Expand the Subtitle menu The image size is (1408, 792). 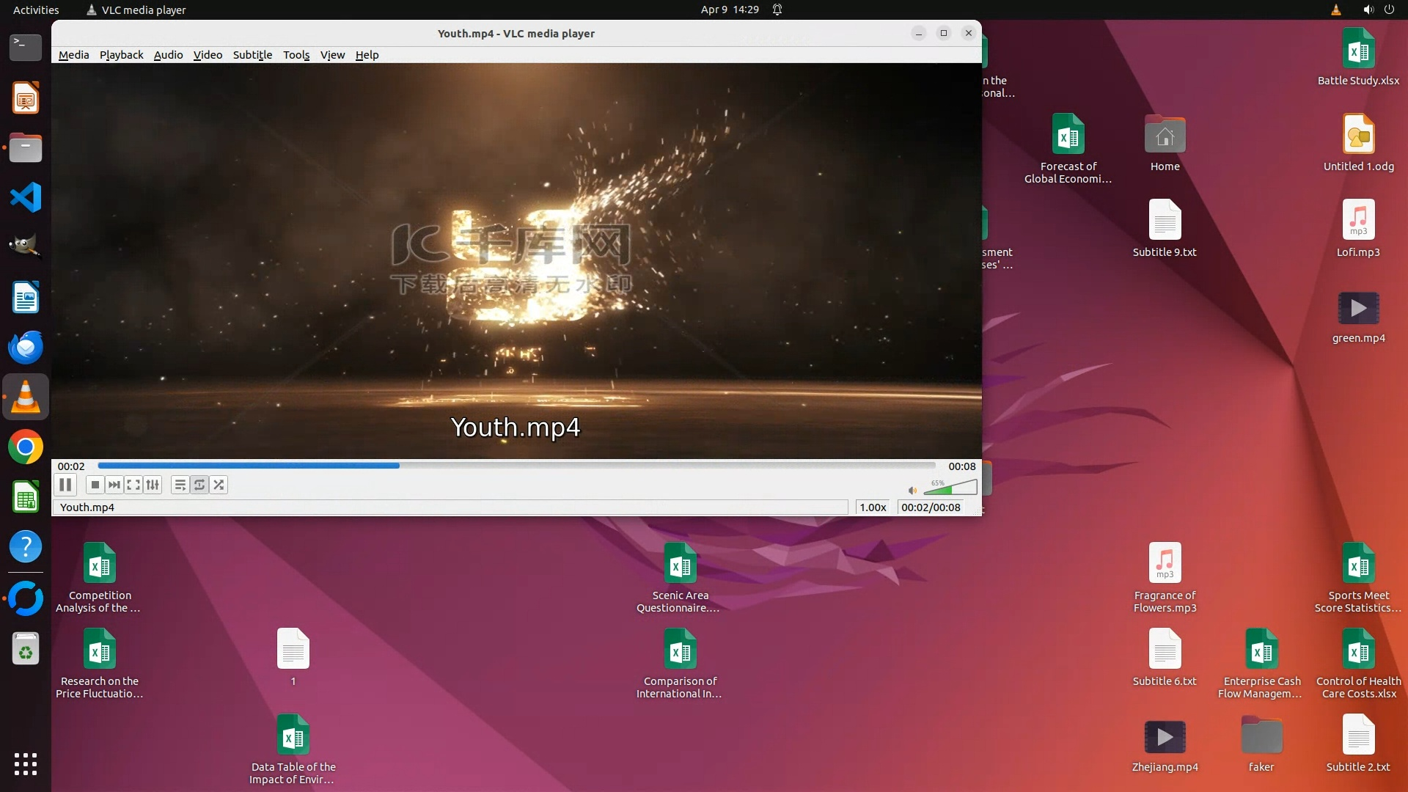tap(252, 55)
